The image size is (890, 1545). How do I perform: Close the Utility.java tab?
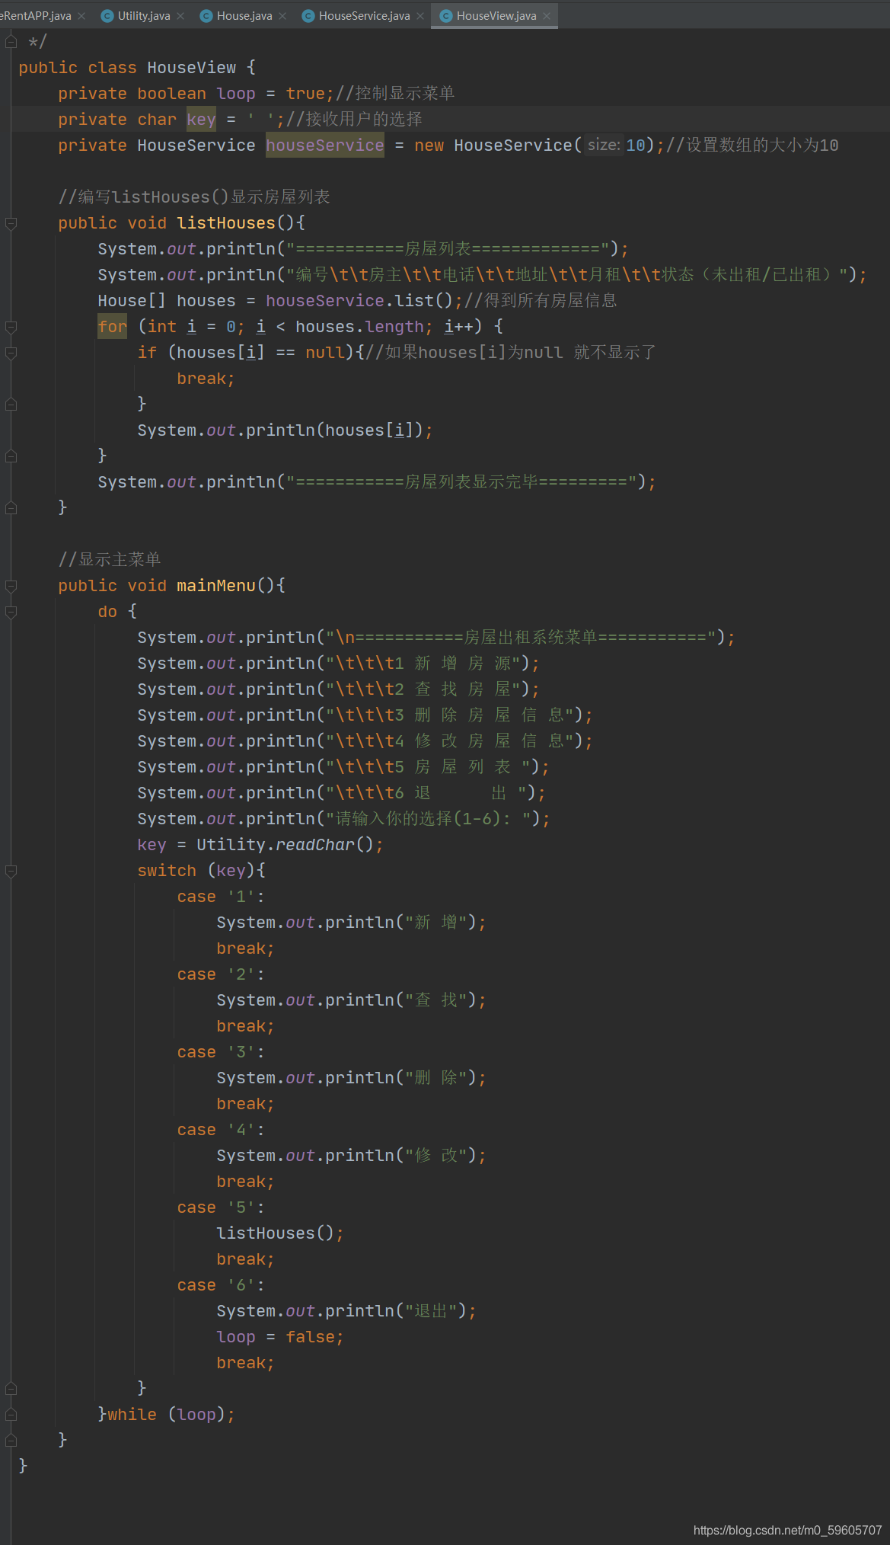pos(180,16)
